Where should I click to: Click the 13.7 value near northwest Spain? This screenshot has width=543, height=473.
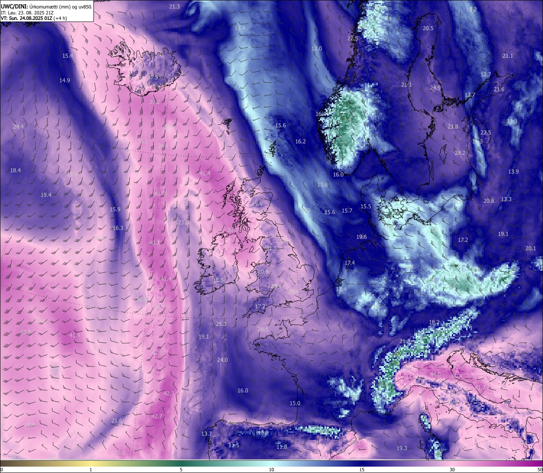(x=207, y=434)
